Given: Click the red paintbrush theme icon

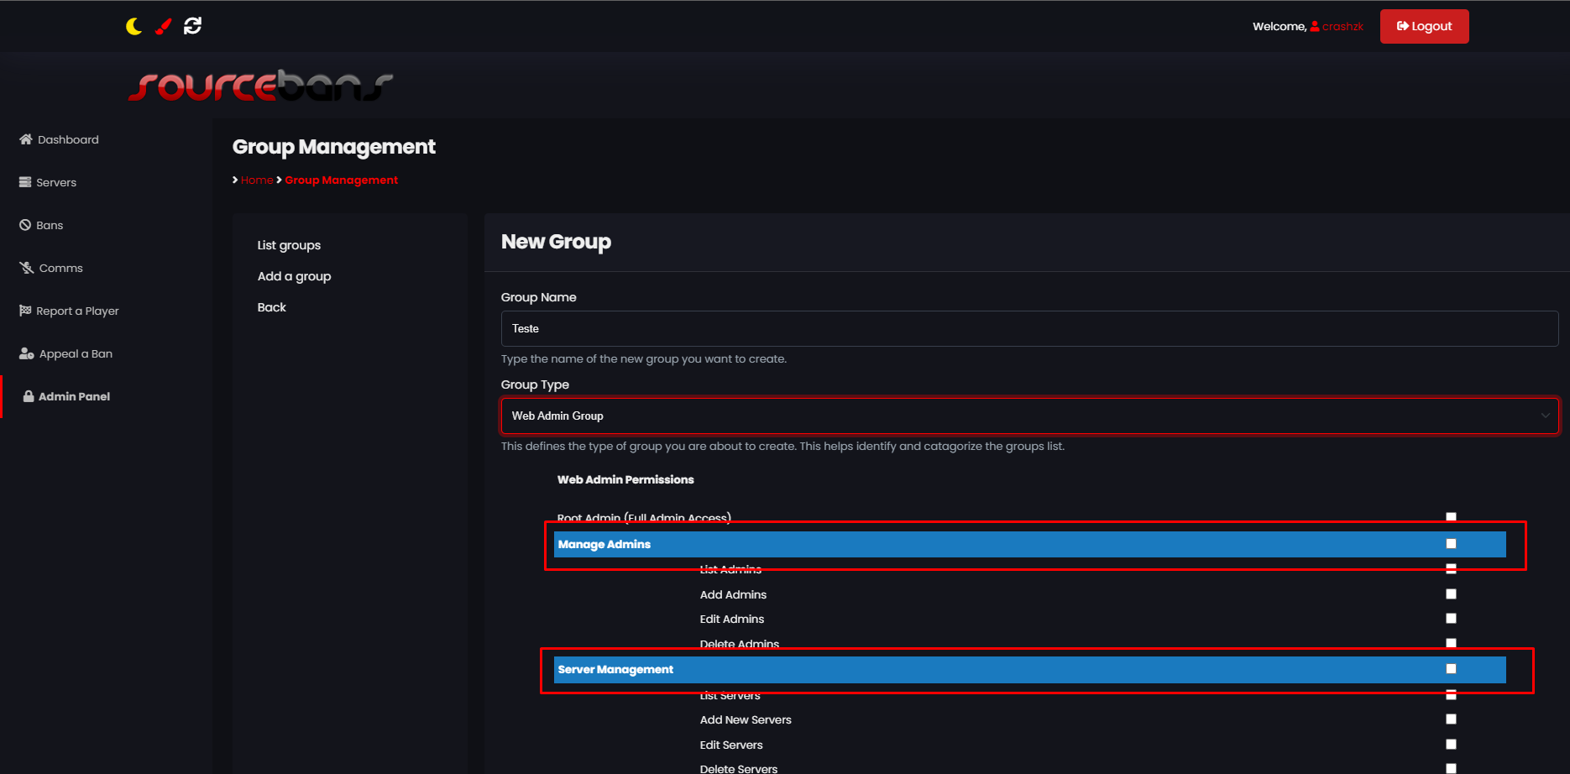Looking at the screenshot, I should click(163, 27).
